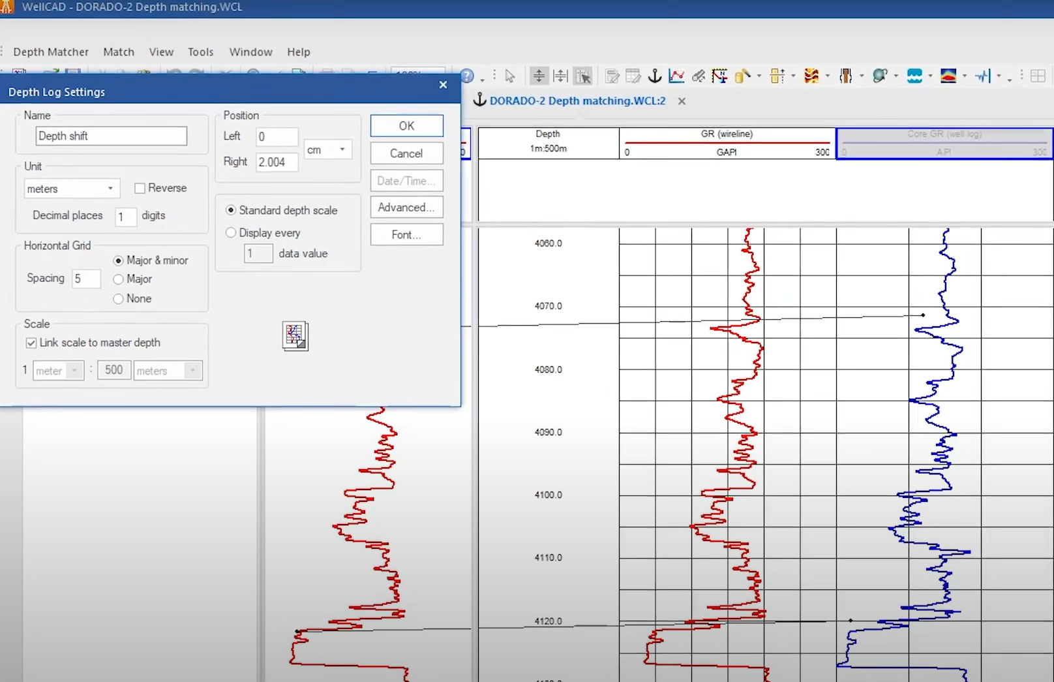Open the Window menu
Image resolution: width=1054 pixels, height=682 pixels.
pyautogui.click(x=250, y=52)
